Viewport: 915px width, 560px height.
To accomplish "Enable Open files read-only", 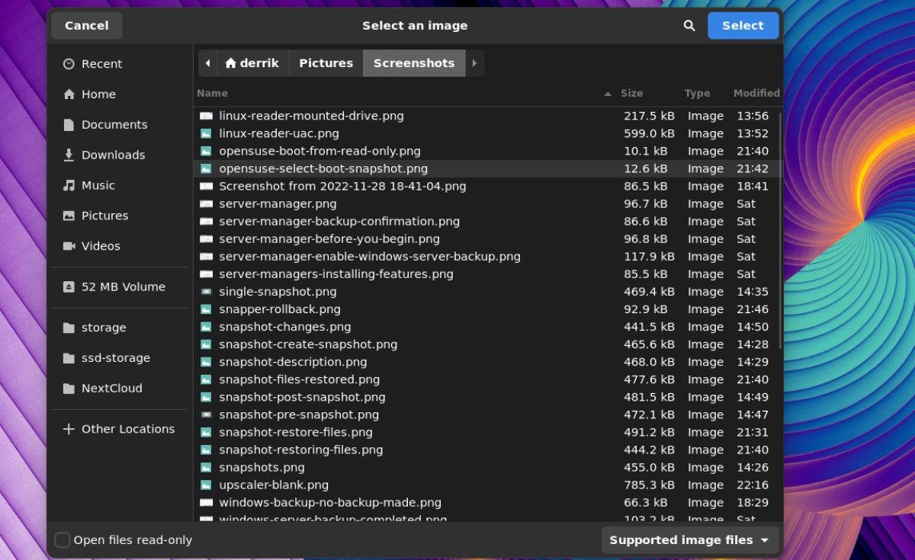I will pyautogui.click(x=62, y=539).
